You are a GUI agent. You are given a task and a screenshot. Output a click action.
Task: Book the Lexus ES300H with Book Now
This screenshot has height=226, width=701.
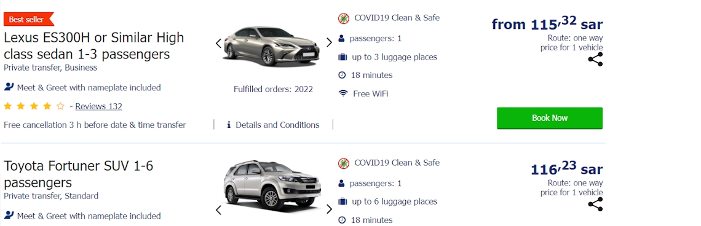click(x=550, y=118)
